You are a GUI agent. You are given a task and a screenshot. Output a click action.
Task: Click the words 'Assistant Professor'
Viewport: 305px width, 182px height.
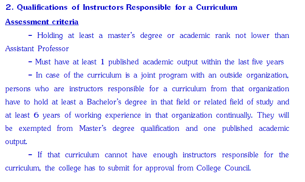37,49
